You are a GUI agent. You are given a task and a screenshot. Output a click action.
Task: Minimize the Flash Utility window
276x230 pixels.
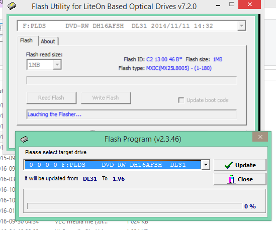pyautogui.click(x=218, y=6)
